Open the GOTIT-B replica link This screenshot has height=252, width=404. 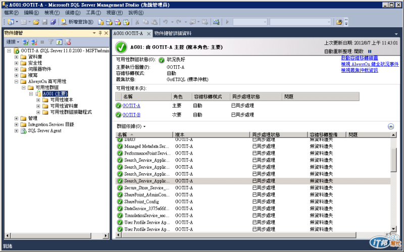(x=131, y=115)
